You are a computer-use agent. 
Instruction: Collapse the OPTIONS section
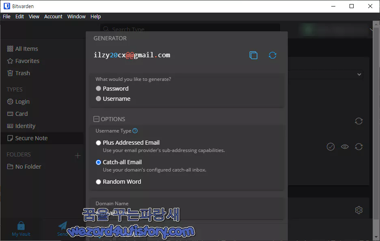coord(96,119)
